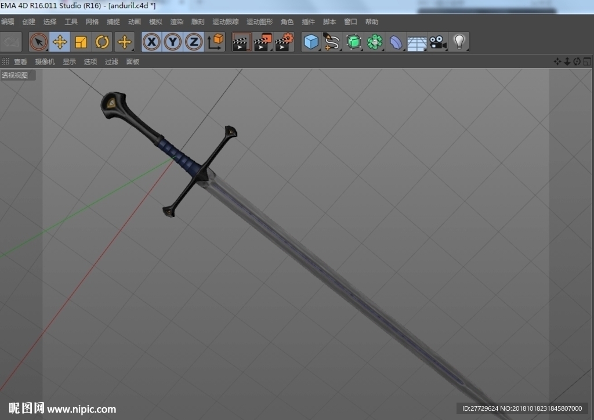Viewport: 594px width, 420px height.
Task: Click the green Array modeling object icon
Action: click(375, 42)
